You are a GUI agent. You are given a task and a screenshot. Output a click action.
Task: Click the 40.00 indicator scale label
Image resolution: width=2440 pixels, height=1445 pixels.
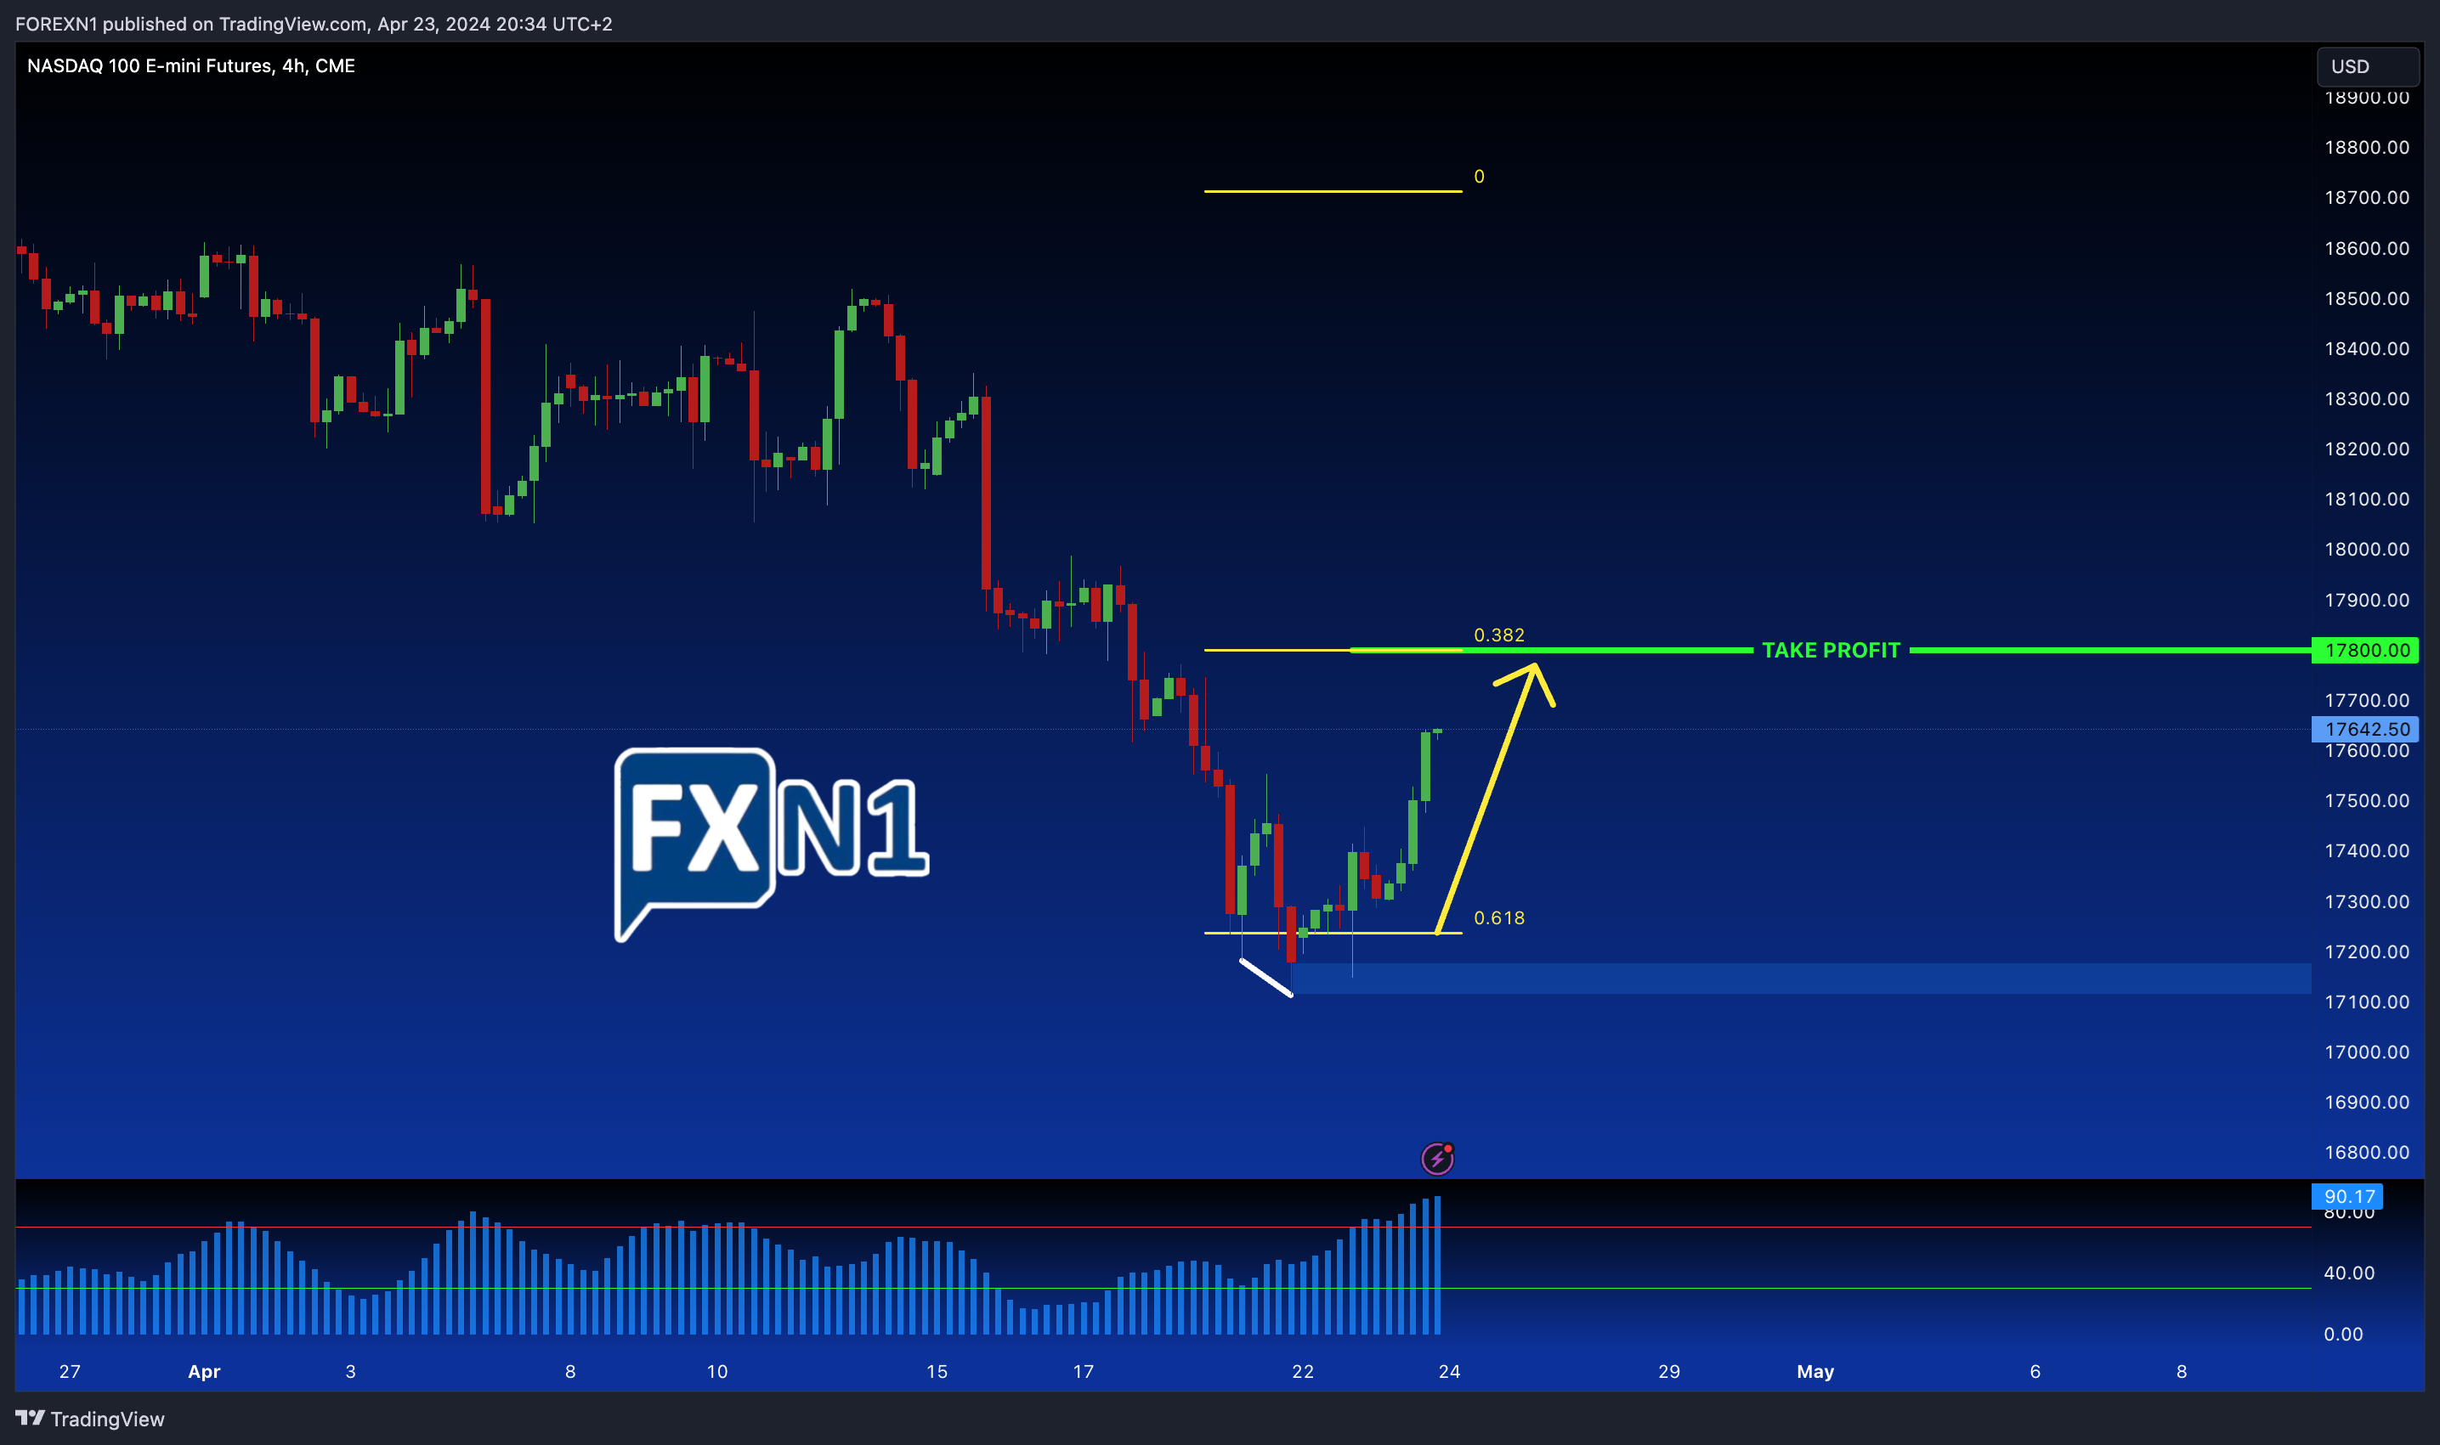2348,1273
